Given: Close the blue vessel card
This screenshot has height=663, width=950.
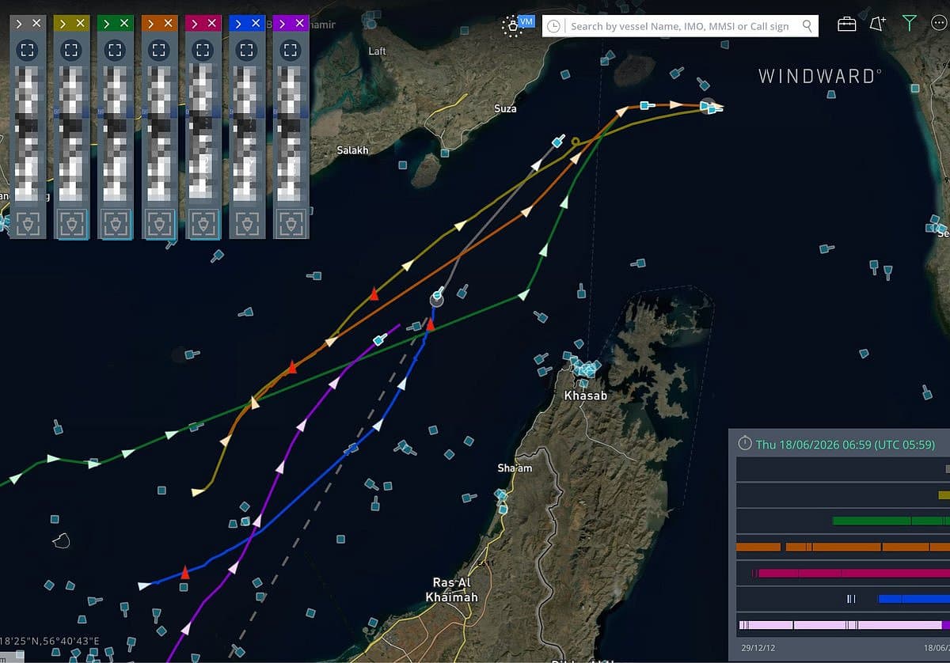Looking at the screenshot, I should (x=256, y=24).
